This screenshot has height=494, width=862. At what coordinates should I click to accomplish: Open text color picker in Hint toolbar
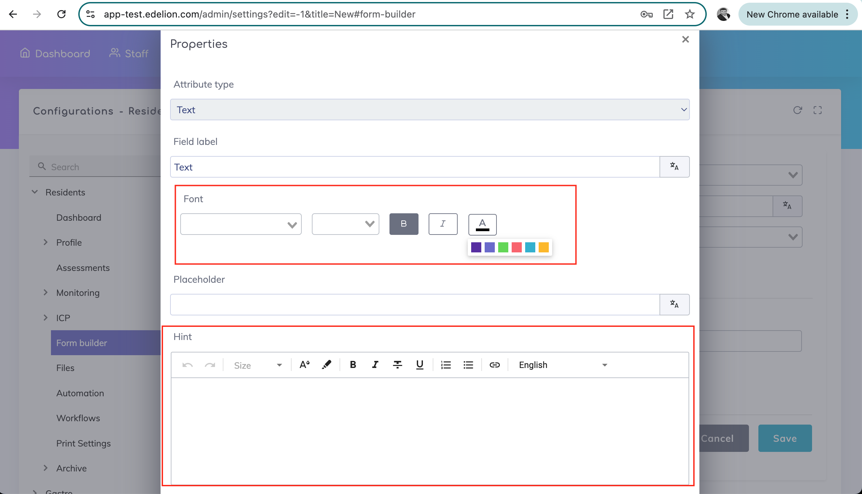pos(304,365)
